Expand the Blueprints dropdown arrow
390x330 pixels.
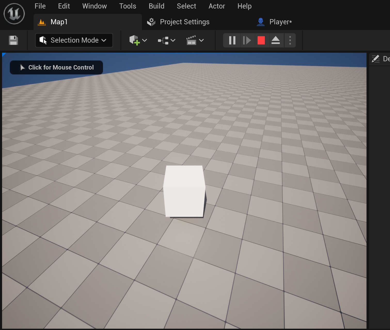pos(173,40)
